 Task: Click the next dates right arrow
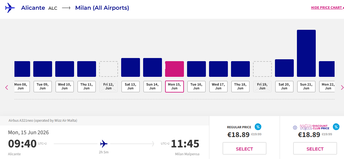coord(342,87)
